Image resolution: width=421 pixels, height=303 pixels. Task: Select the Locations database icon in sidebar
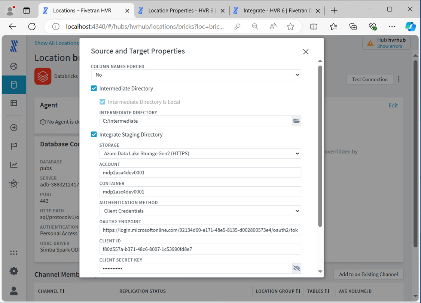(14, 85)
